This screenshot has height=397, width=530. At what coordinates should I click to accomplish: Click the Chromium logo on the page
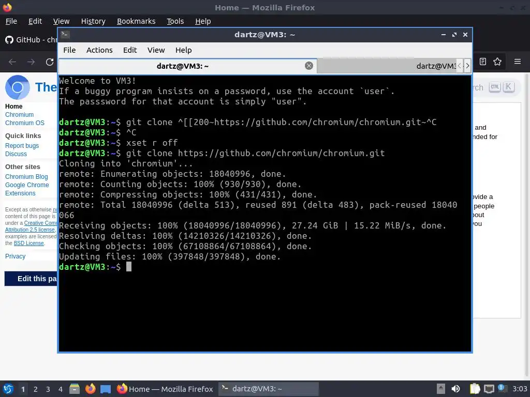18,87
